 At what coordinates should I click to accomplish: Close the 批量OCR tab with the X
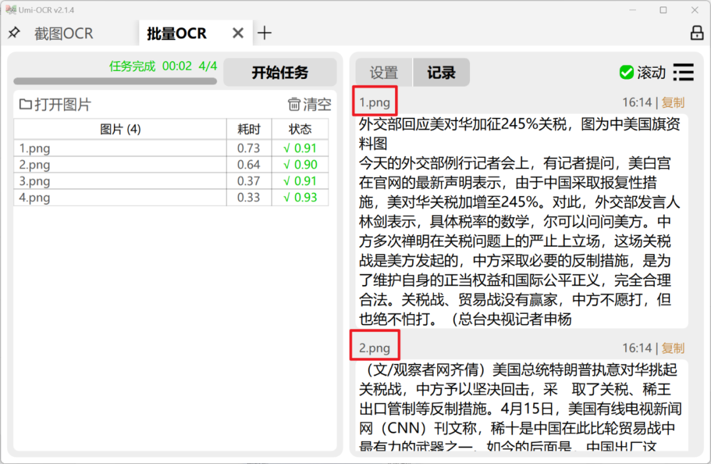pyautogui.click(x=238, y=32)
